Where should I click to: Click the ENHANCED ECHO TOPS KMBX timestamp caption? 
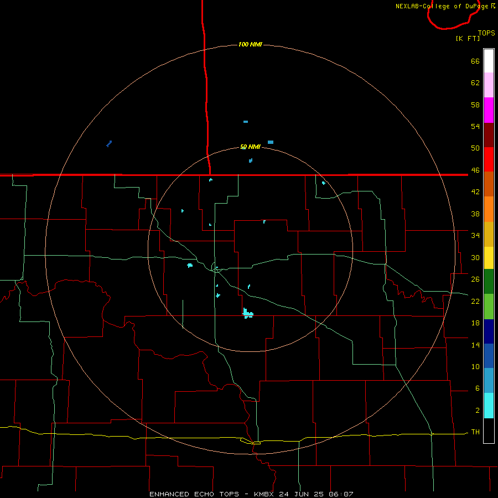coord(251,494)
